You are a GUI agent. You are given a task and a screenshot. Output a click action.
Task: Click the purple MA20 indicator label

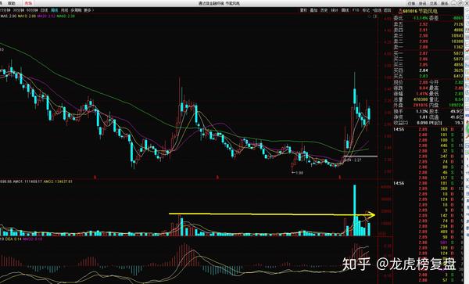(46, 16)
